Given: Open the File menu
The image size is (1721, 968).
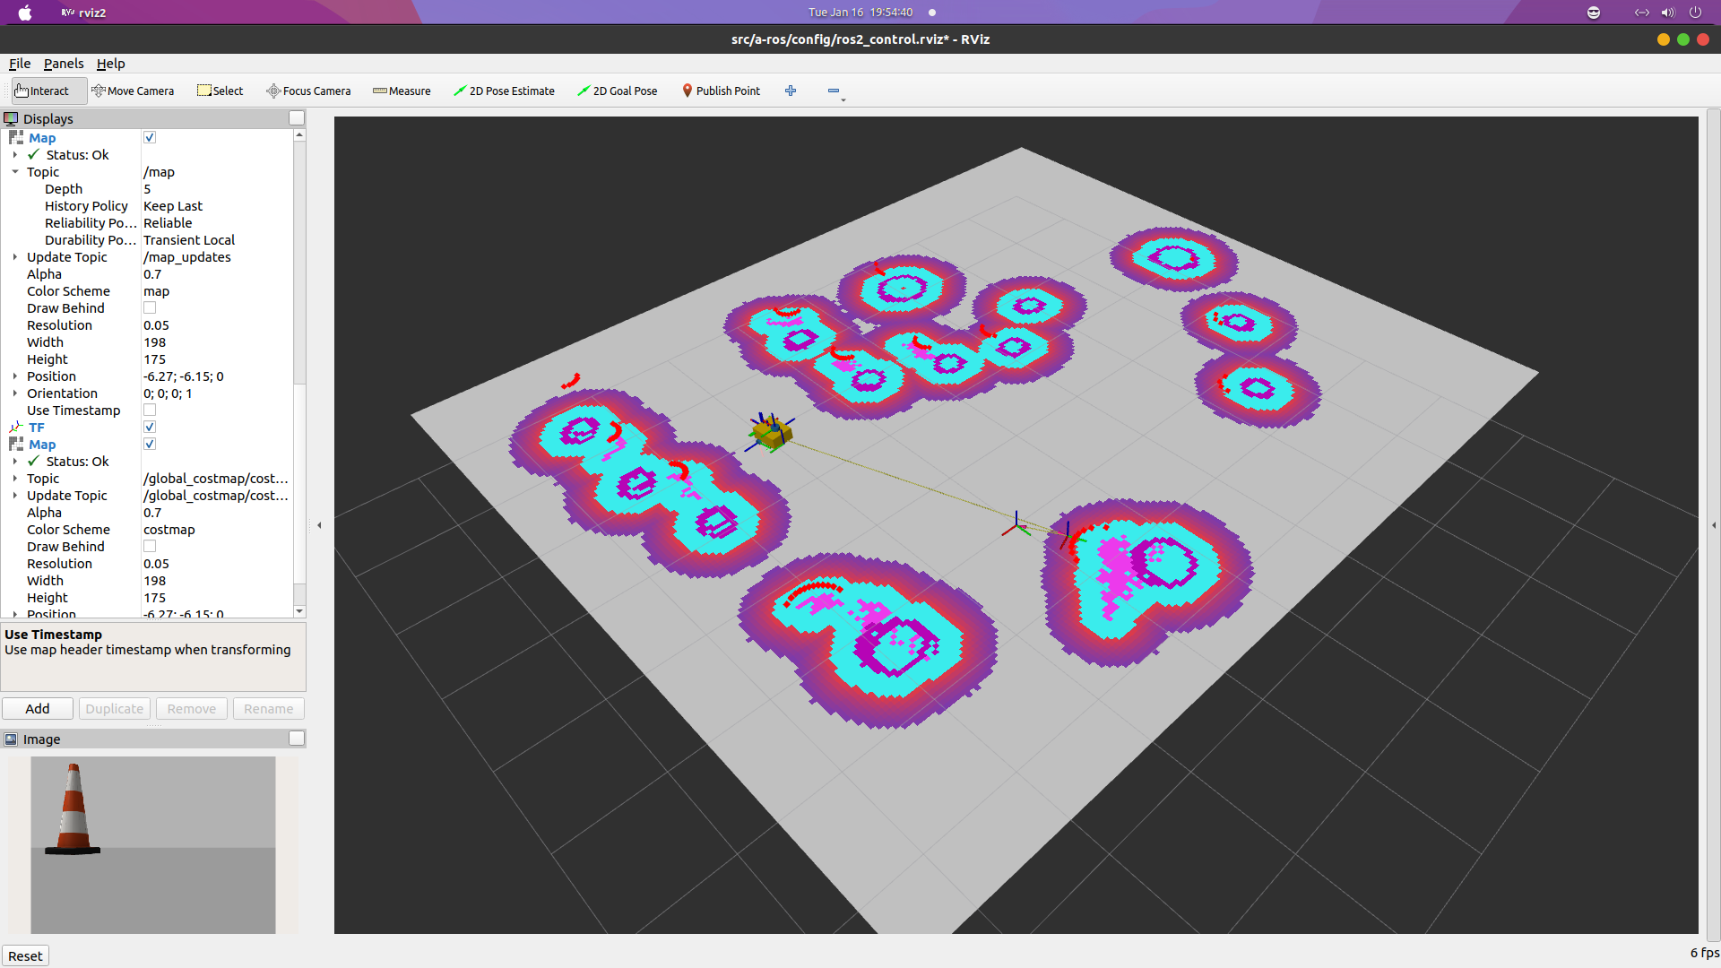Looking at the screenshot, I should click(x=20, y=64).
